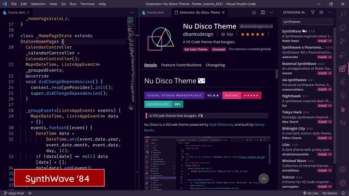Expand Install dropdown arrow for sia-synthwave
The width and height of the screenshot is (349, 196).
click(x=330, y=89)
